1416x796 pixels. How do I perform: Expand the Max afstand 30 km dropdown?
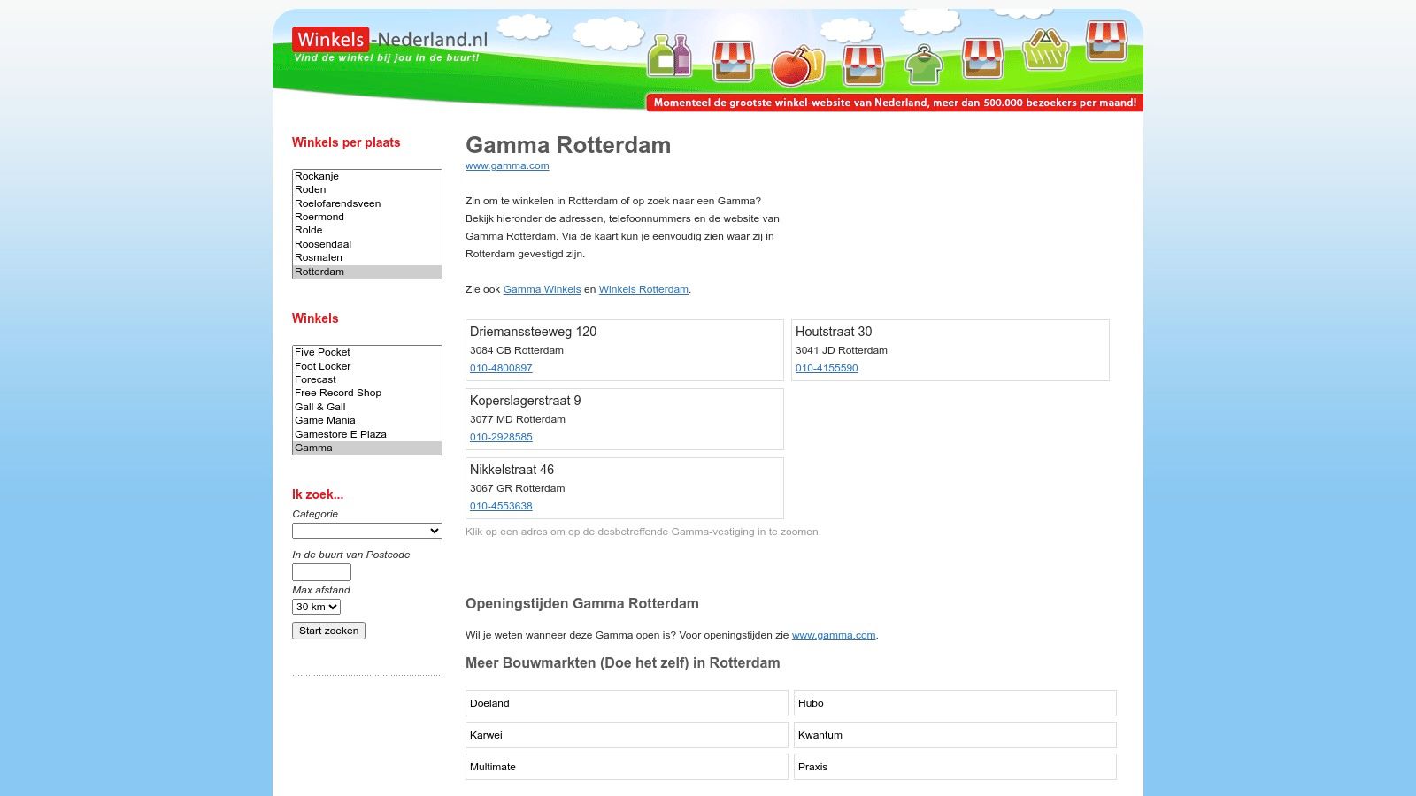click(316, 607)
